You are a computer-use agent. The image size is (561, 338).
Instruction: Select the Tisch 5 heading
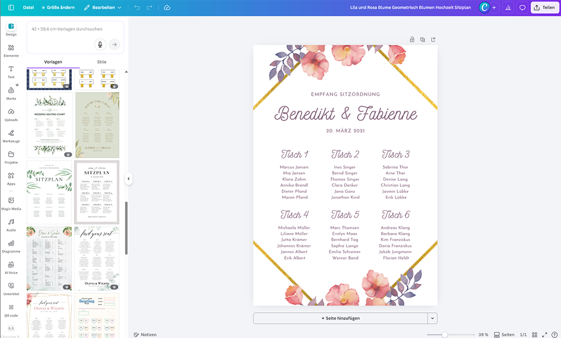(345, 215)
